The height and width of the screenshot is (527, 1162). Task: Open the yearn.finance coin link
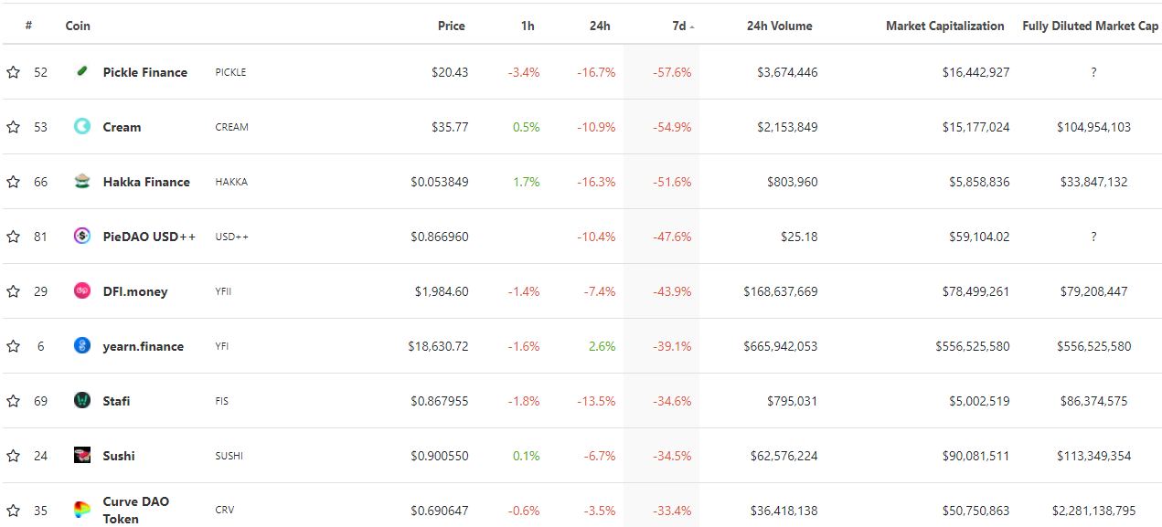pos(143,346)
